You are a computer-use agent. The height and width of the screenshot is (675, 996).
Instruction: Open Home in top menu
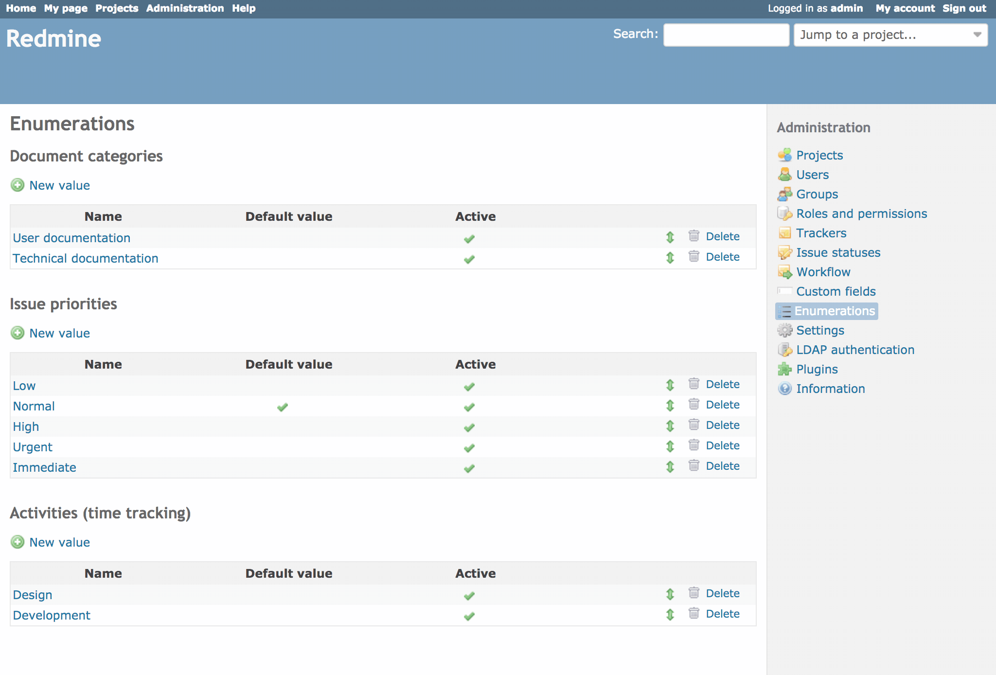coord(21,8)
